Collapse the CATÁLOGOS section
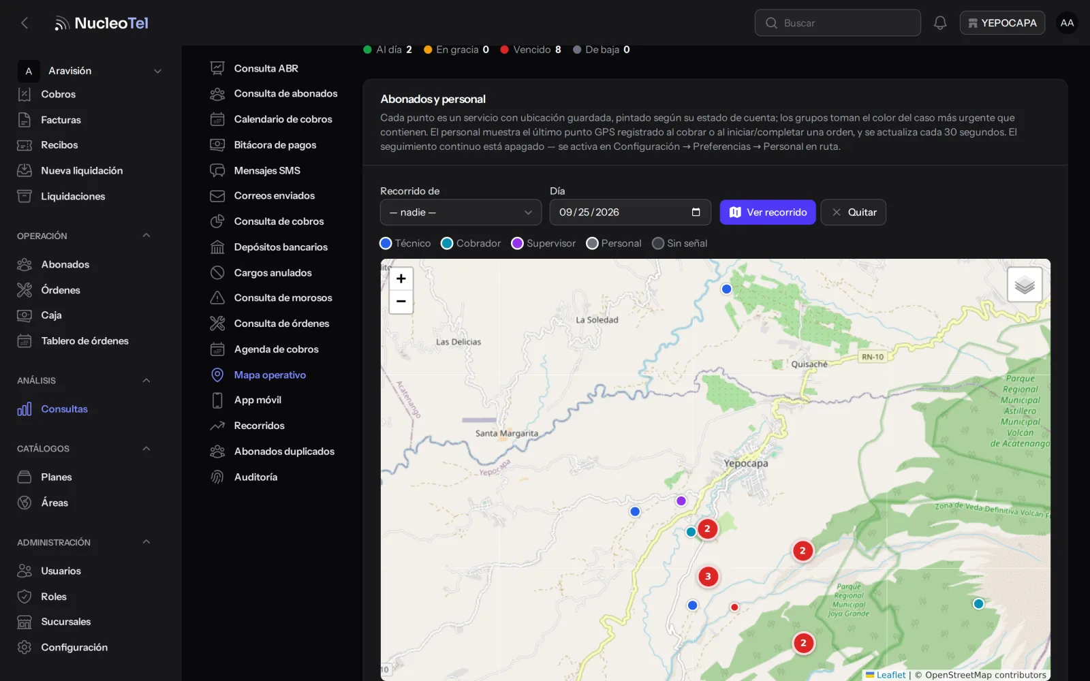This screenshot has width=1090, height=681. [146, 449]
